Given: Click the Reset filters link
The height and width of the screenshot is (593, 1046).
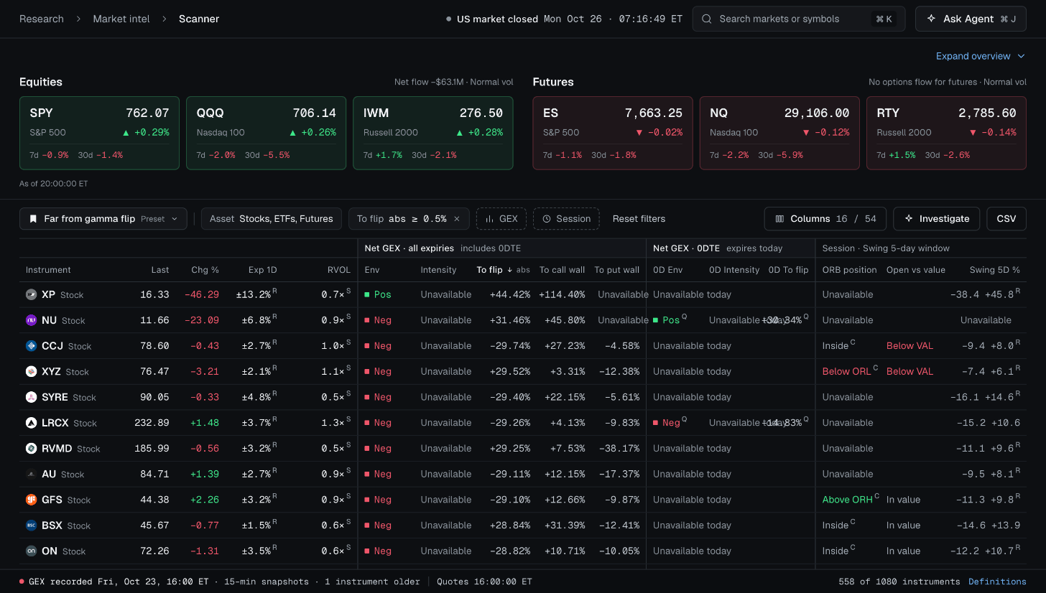Looking at the screenshot, I should pyautogui.click(x=639, y=219).
